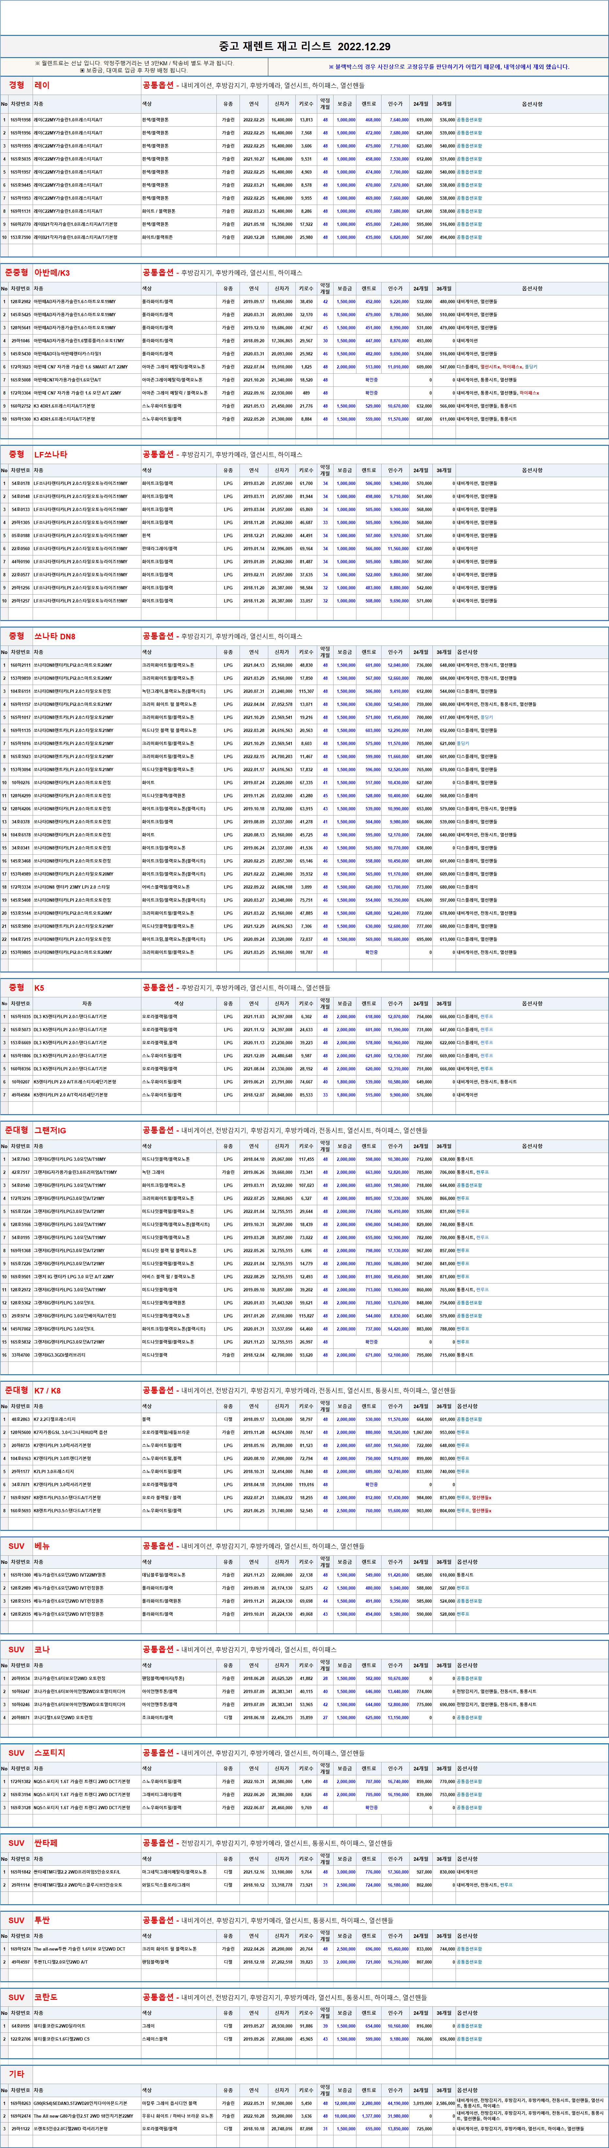Select plate number '153호7390' in the 레이 table

[x=21, y=237]
